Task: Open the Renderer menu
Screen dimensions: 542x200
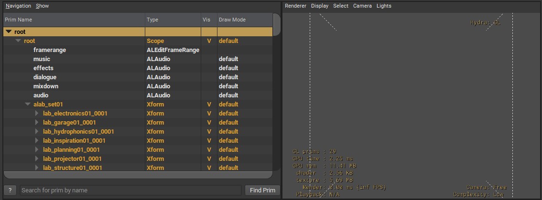Action: click(295, 6)
